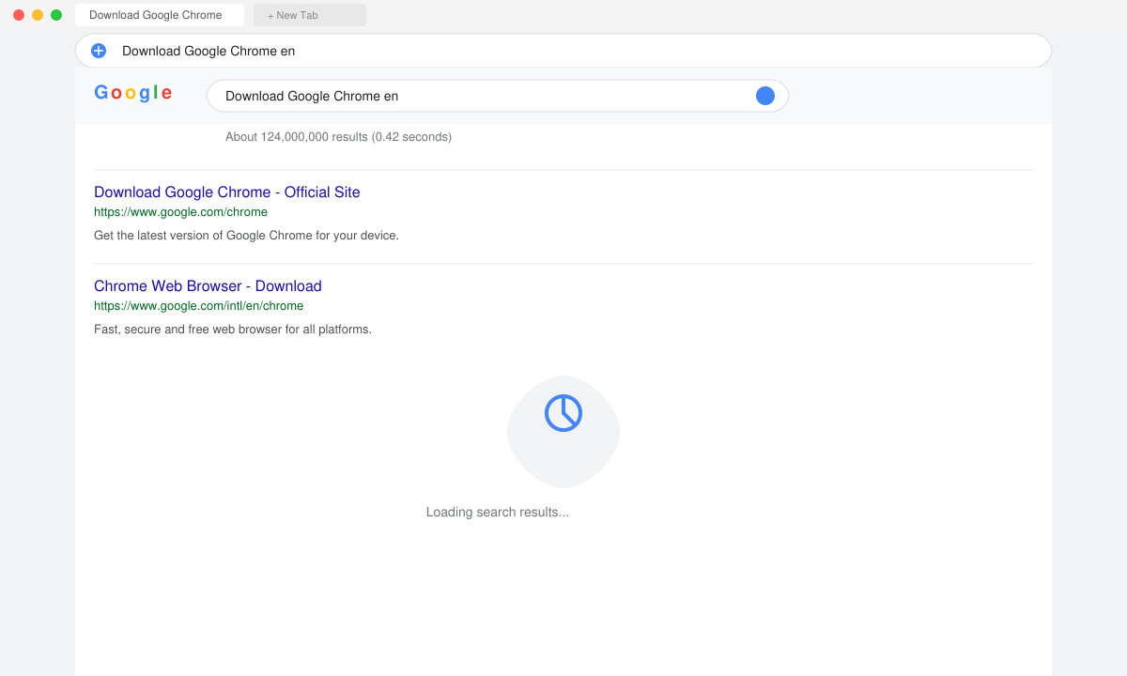Focus the browser address bar field
1127x676 pixels.
[x=563, y=51]
